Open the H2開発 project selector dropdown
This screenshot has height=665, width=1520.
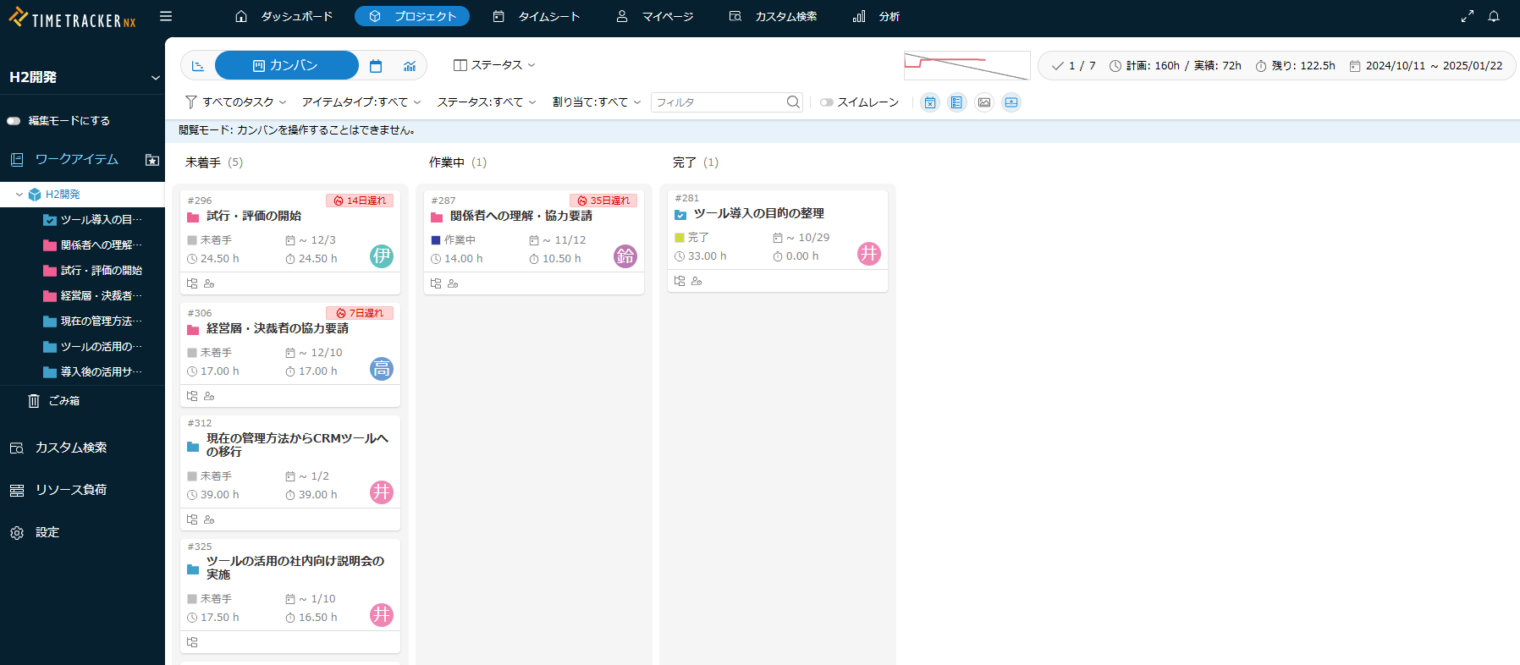82,77
